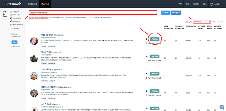
Task: Open B2BSocialMedia.com link
Action: click(x=48, y=37)
